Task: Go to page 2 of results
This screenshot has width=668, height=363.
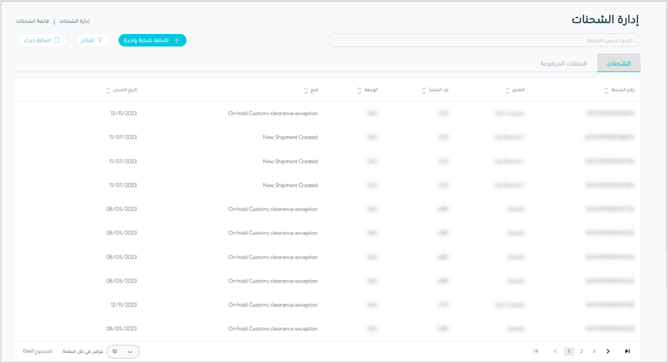Action: pos(581,351)
